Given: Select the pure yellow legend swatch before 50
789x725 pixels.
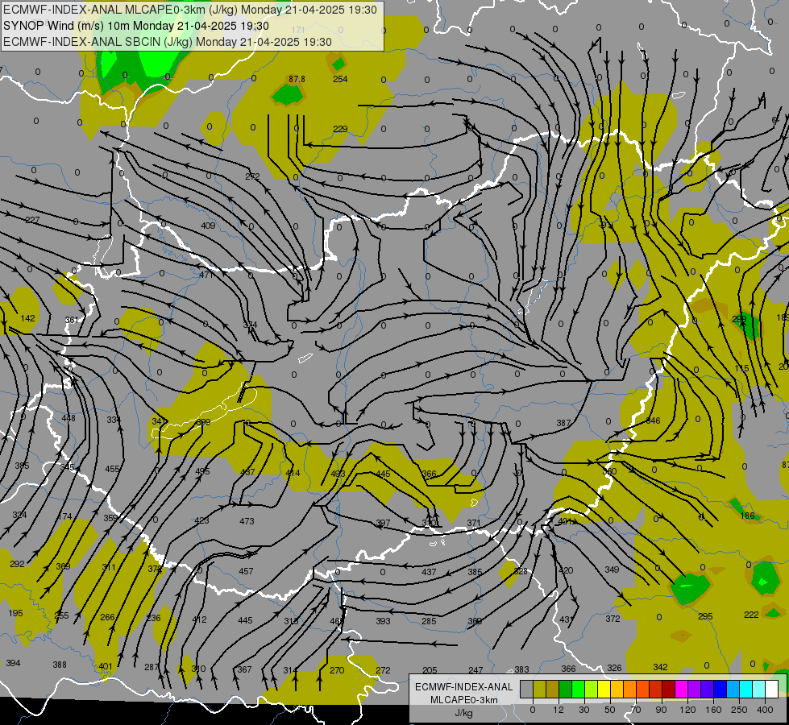Looking at the screenshot, I should pos(604,689).
